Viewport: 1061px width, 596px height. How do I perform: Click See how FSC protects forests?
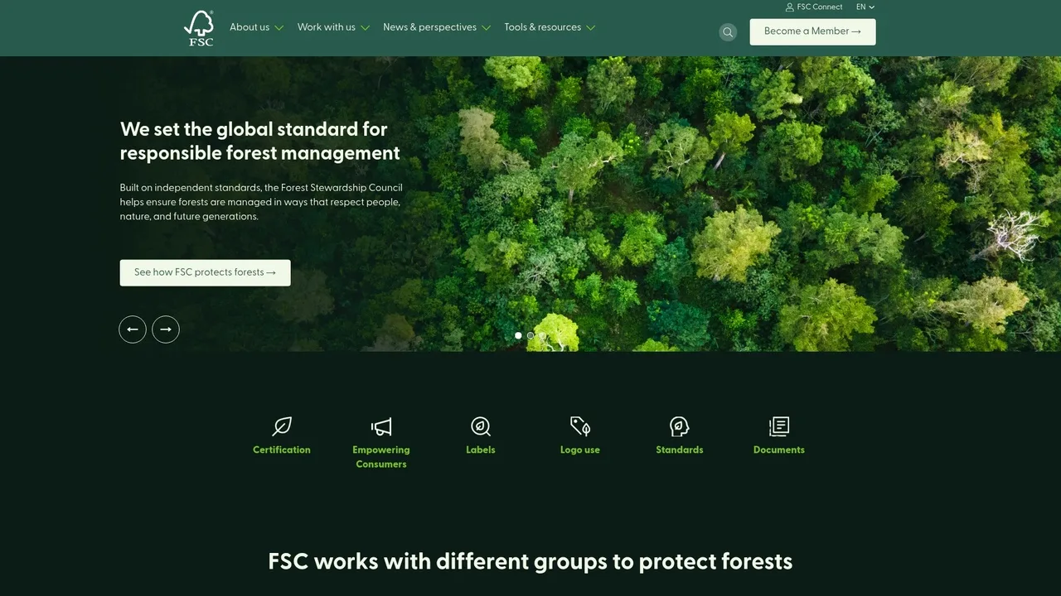coord(205,272)
